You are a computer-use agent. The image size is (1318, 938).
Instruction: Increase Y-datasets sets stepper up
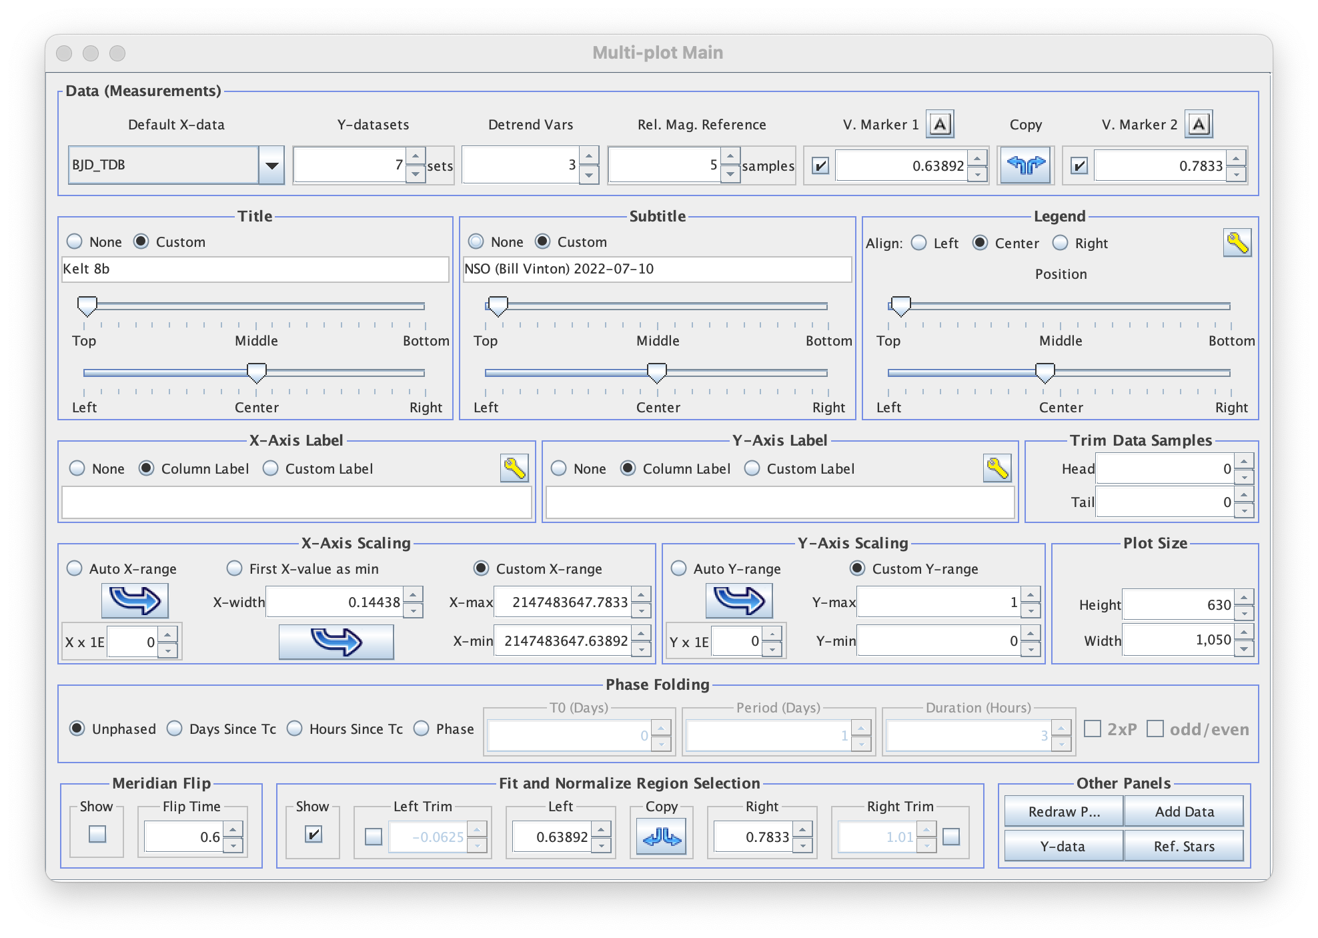[x=416, y=157]
